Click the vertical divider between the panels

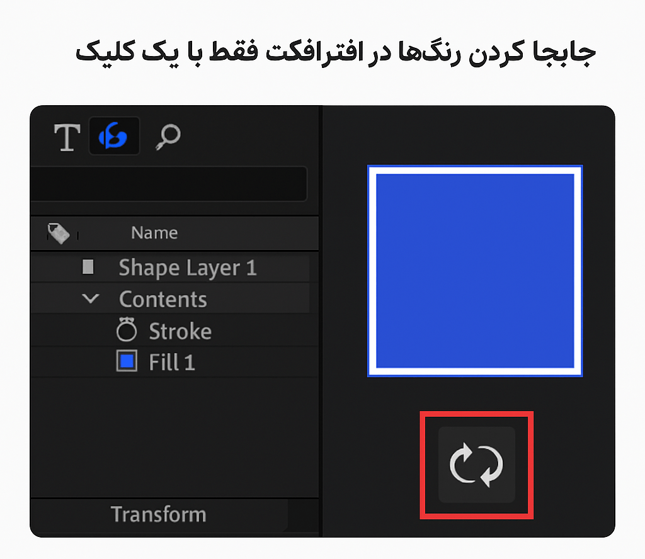coord(321,315)
